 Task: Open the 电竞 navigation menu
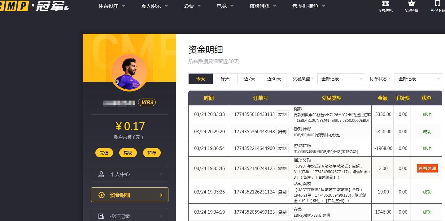(221, 6)
